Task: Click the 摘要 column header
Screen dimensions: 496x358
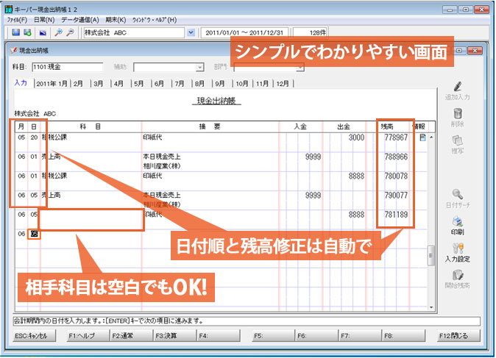Action: [210, 126]
